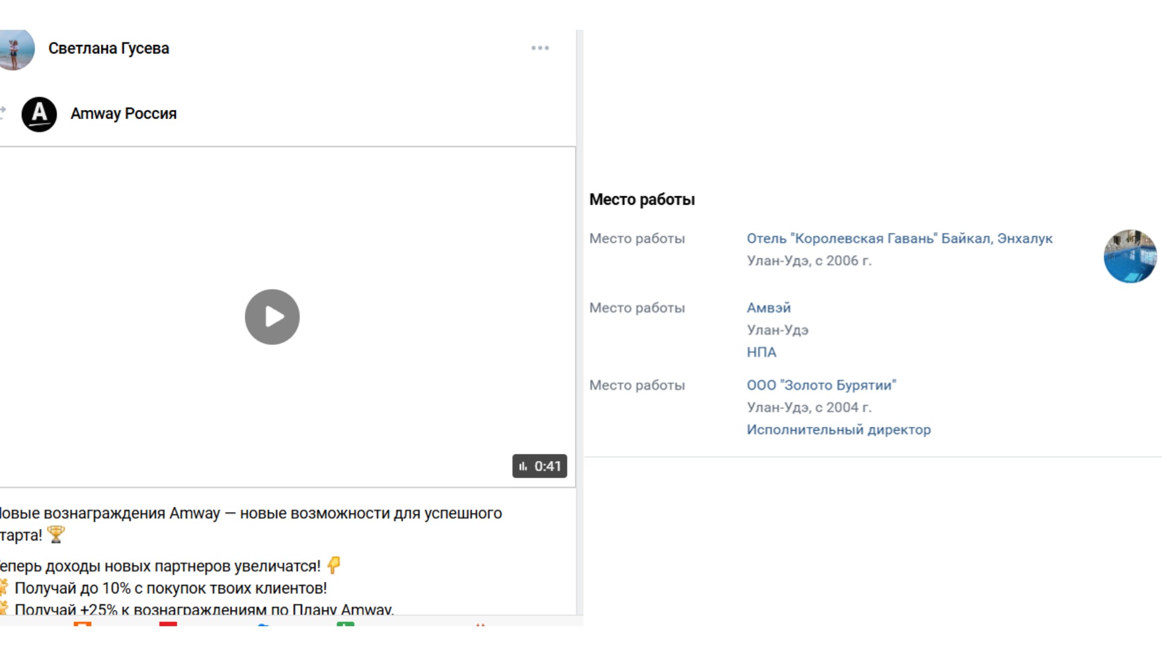Screen dimensions: 1167x656
Task: Select the line "Получай до 10% с покупок твоих клиентов!"
Action: coord(171,588)
